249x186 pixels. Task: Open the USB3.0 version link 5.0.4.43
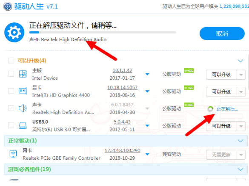coord(122,122)
